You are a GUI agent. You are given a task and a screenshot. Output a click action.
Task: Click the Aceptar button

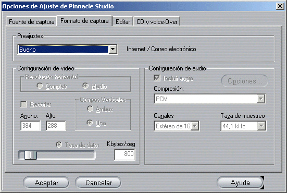pyautogui.click(x=46, y=183)
